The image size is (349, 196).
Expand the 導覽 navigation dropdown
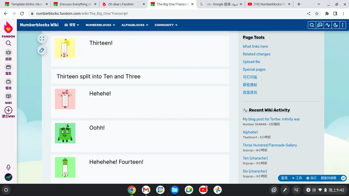click(x=72, y=25)
